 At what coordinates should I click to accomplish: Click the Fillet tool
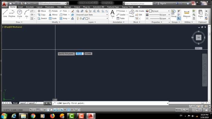pyautogui.click(x=63, y=15)
